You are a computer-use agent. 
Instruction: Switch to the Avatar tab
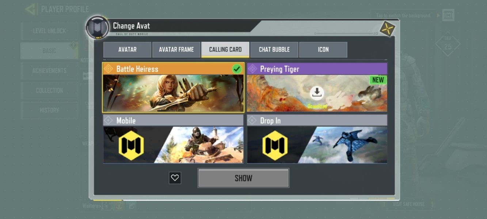127,50
